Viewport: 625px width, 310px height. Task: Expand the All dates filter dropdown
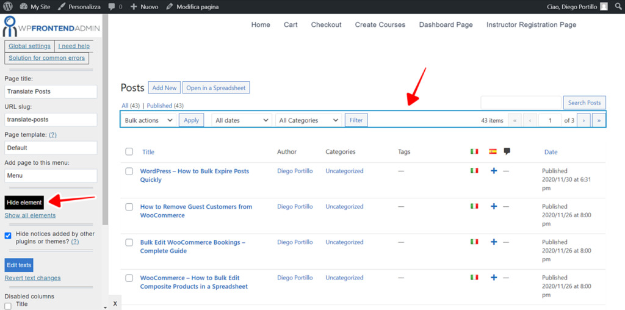(x=242, y=120)
